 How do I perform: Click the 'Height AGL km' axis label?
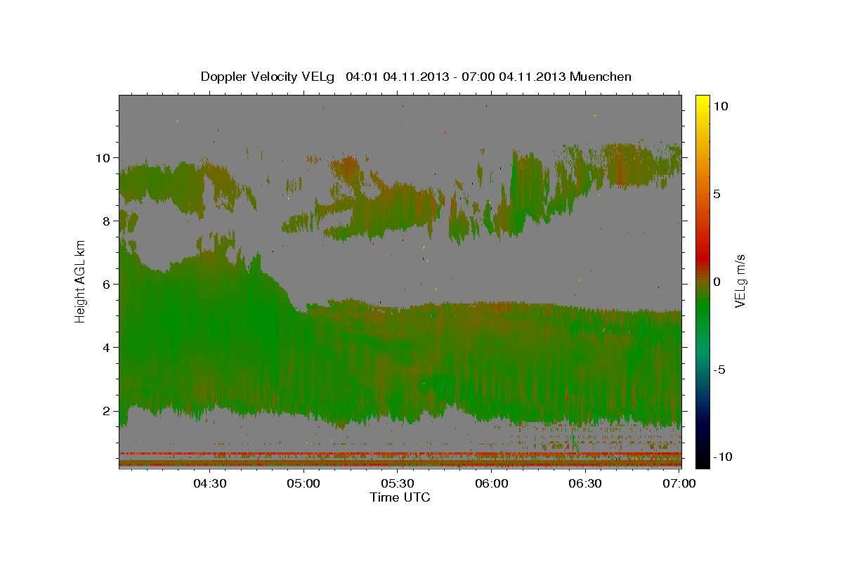click(81, 281)
